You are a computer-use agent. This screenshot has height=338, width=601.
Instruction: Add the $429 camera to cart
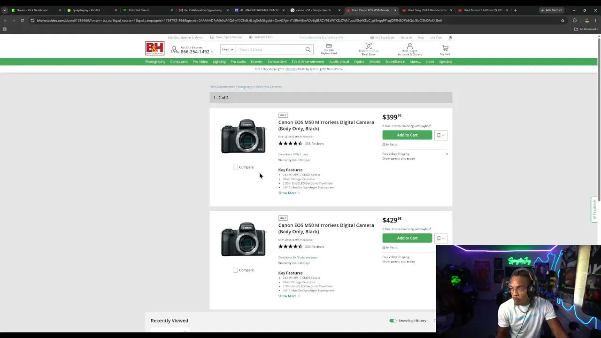[x=407, y=238]
